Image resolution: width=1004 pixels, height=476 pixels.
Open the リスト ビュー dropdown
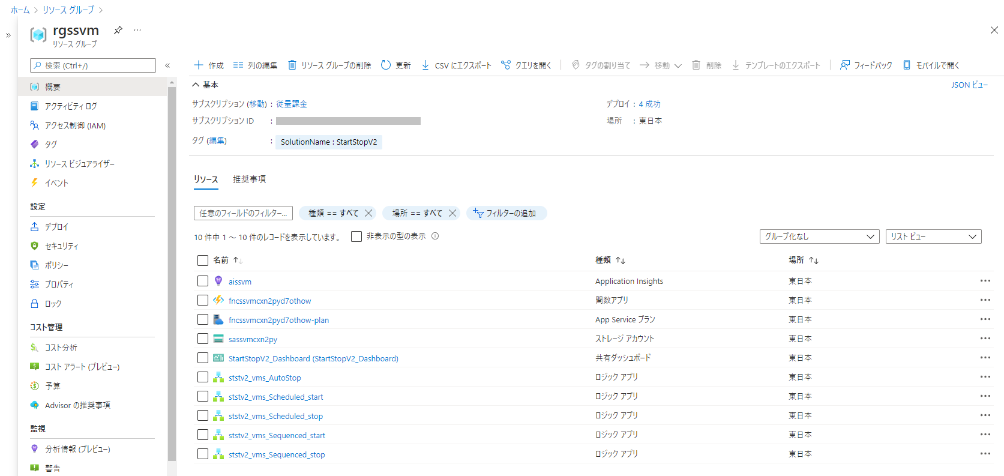tap(933, 236)
